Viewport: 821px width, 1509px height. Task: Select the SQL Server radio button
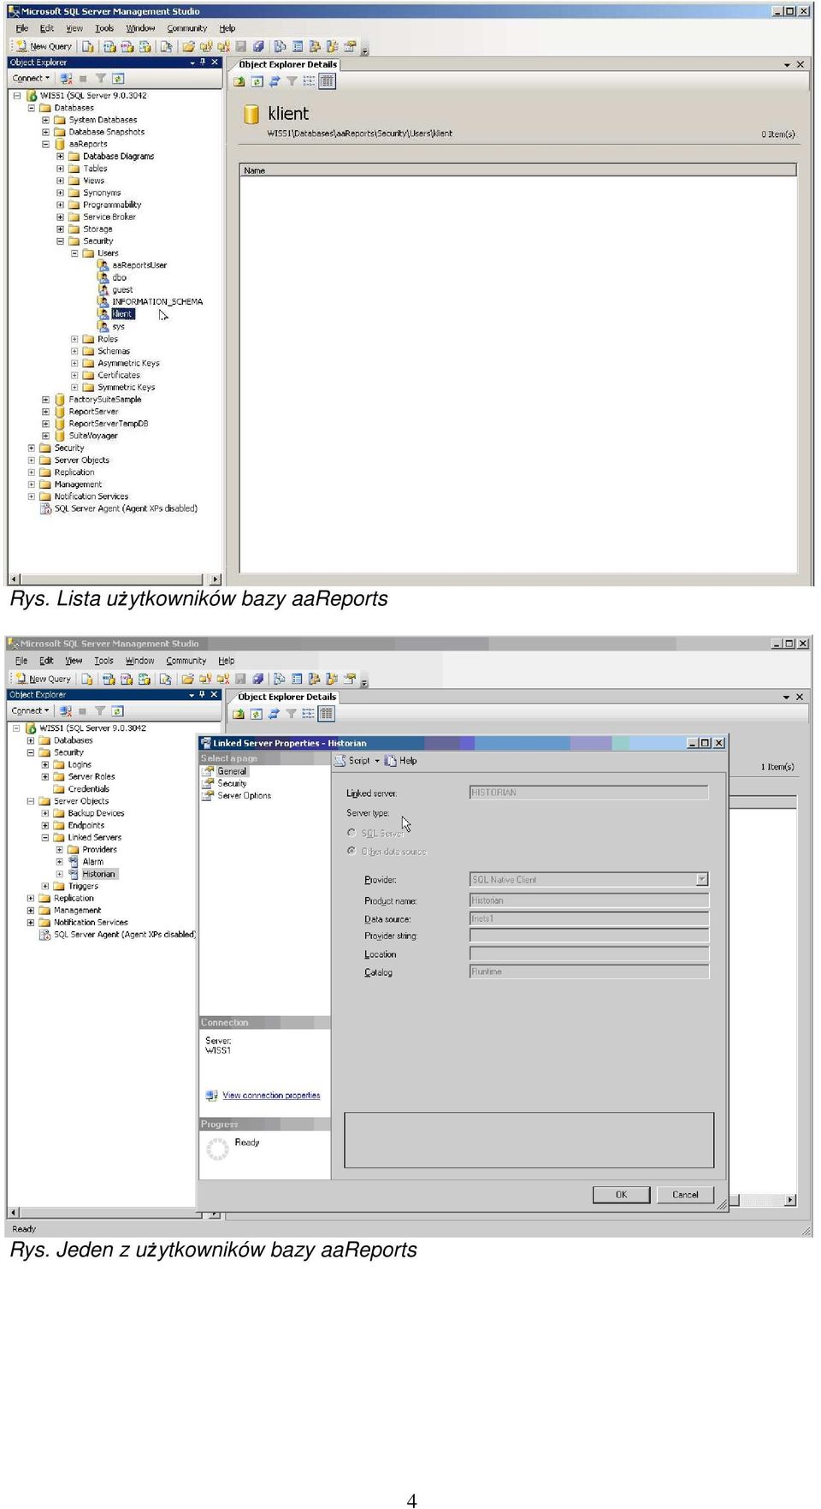[x=351, y=833]
